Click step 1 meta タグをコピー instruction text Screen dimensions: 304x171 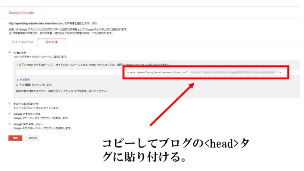tap(93, 65)
